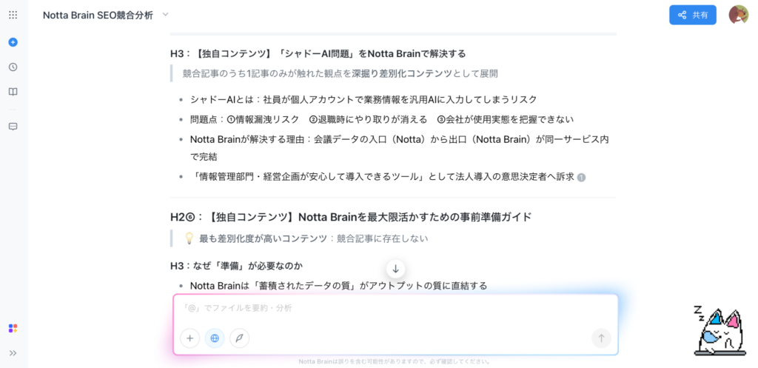The width and height of the screenshot is (758, 368).
Task: Click disclaimer Notta Brainは誤りを含む可能性があります
Action: (395, 361)
